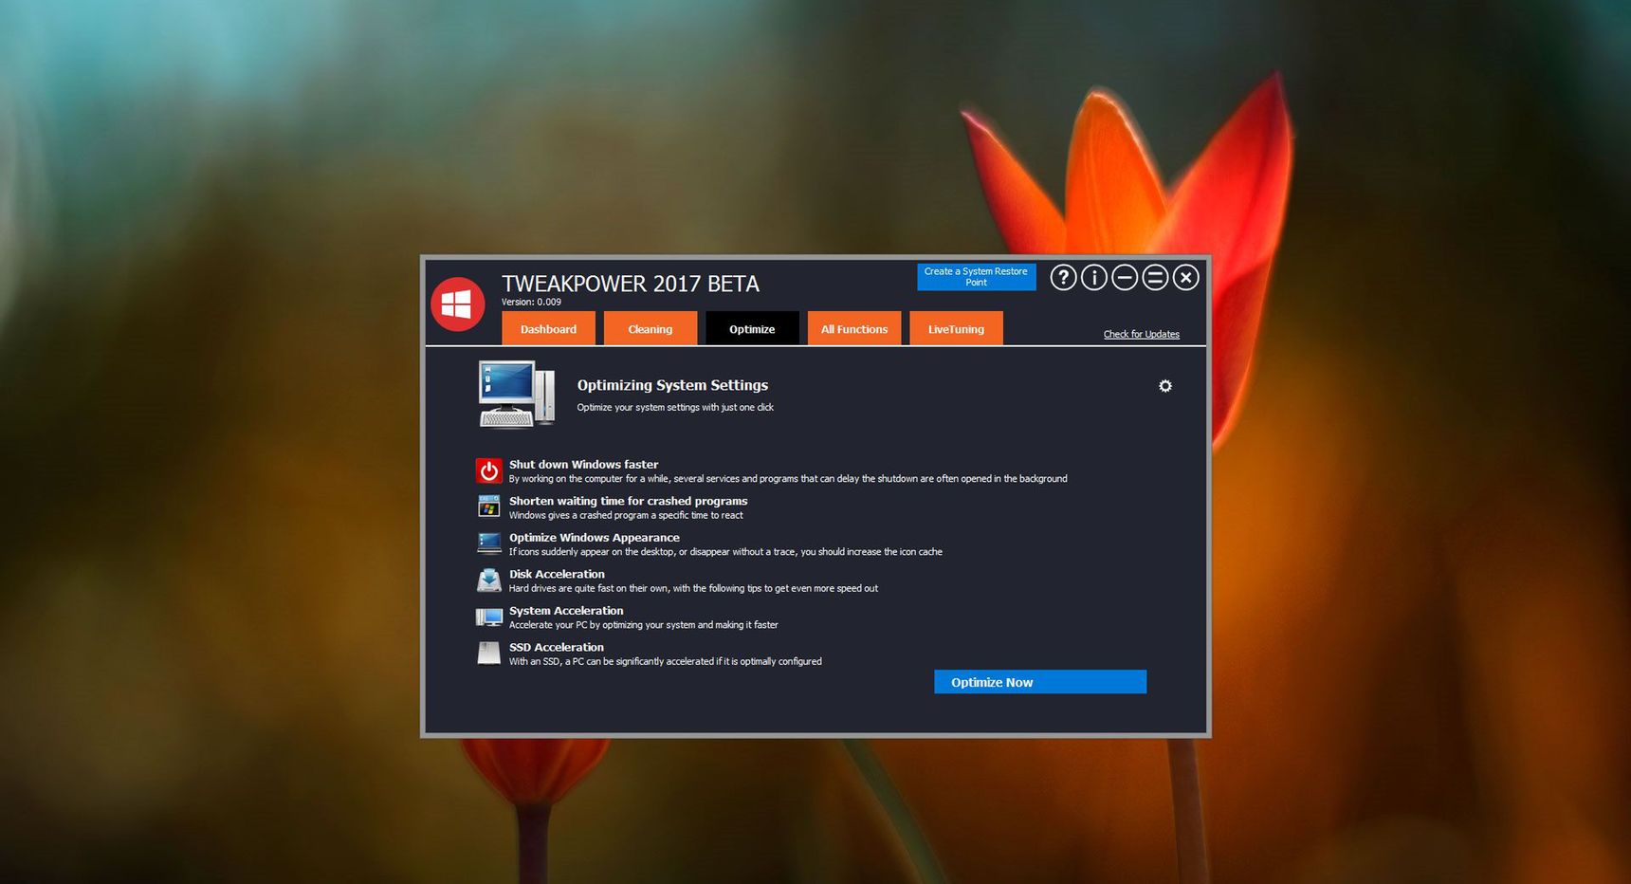Click 'By working on the computer' description
Viewport: 1631px width, 884px height.
pyautogui.click(x=788, y=479)
